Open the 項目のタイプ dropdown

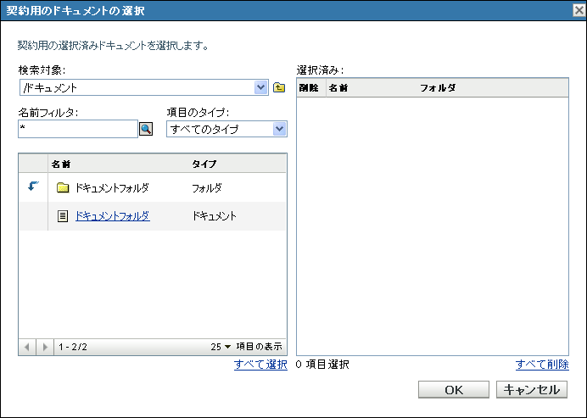pyautogui.click(x=226, y=129)
